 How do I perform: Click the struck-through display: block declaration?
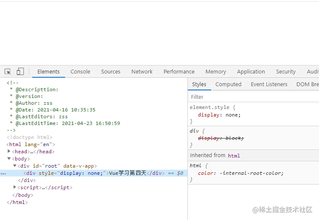[221, 139]
